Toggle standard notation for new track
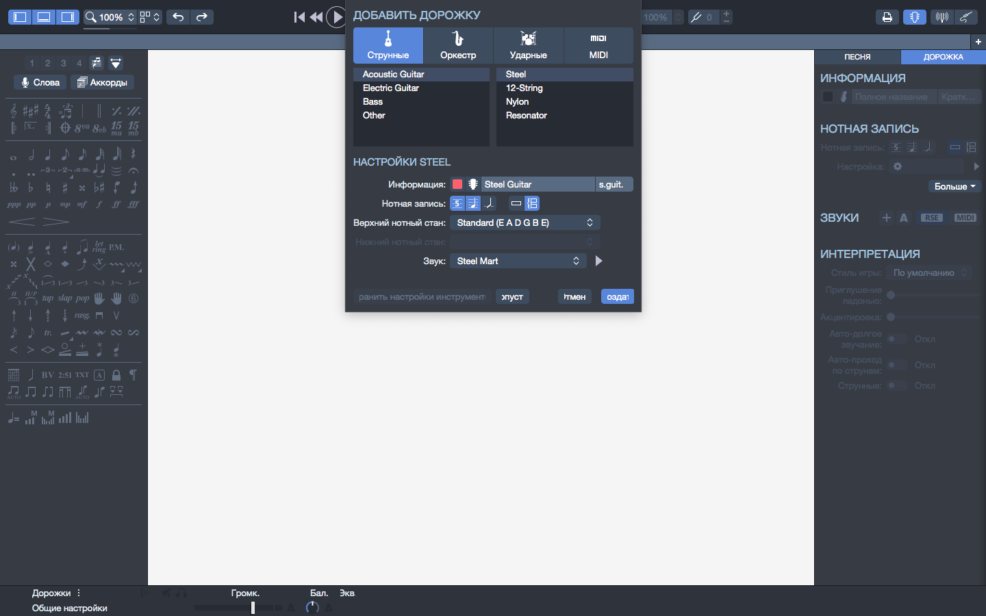Viewport: 986px width, 616px height. click(473, 203)
